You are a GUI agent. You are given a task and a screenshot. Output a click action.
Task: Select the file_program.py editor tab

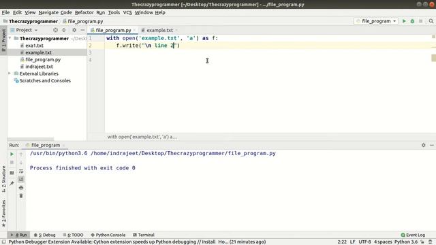click(x=113, y=30)
